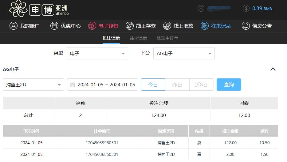The width and height of the screenshot is (287, 162).
Task: Click the 结果 column header
Action: tap(199, 131)
